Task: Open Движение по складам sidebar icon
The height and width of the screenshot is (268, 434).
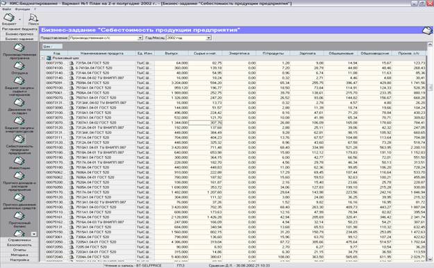Action: pos(19,106)
